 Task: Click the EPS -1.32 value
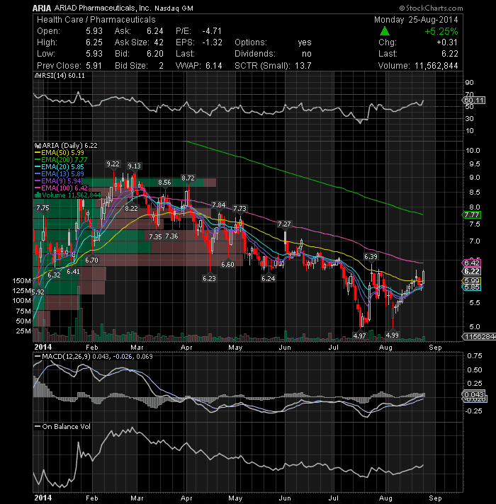click(x=212, y=42)
